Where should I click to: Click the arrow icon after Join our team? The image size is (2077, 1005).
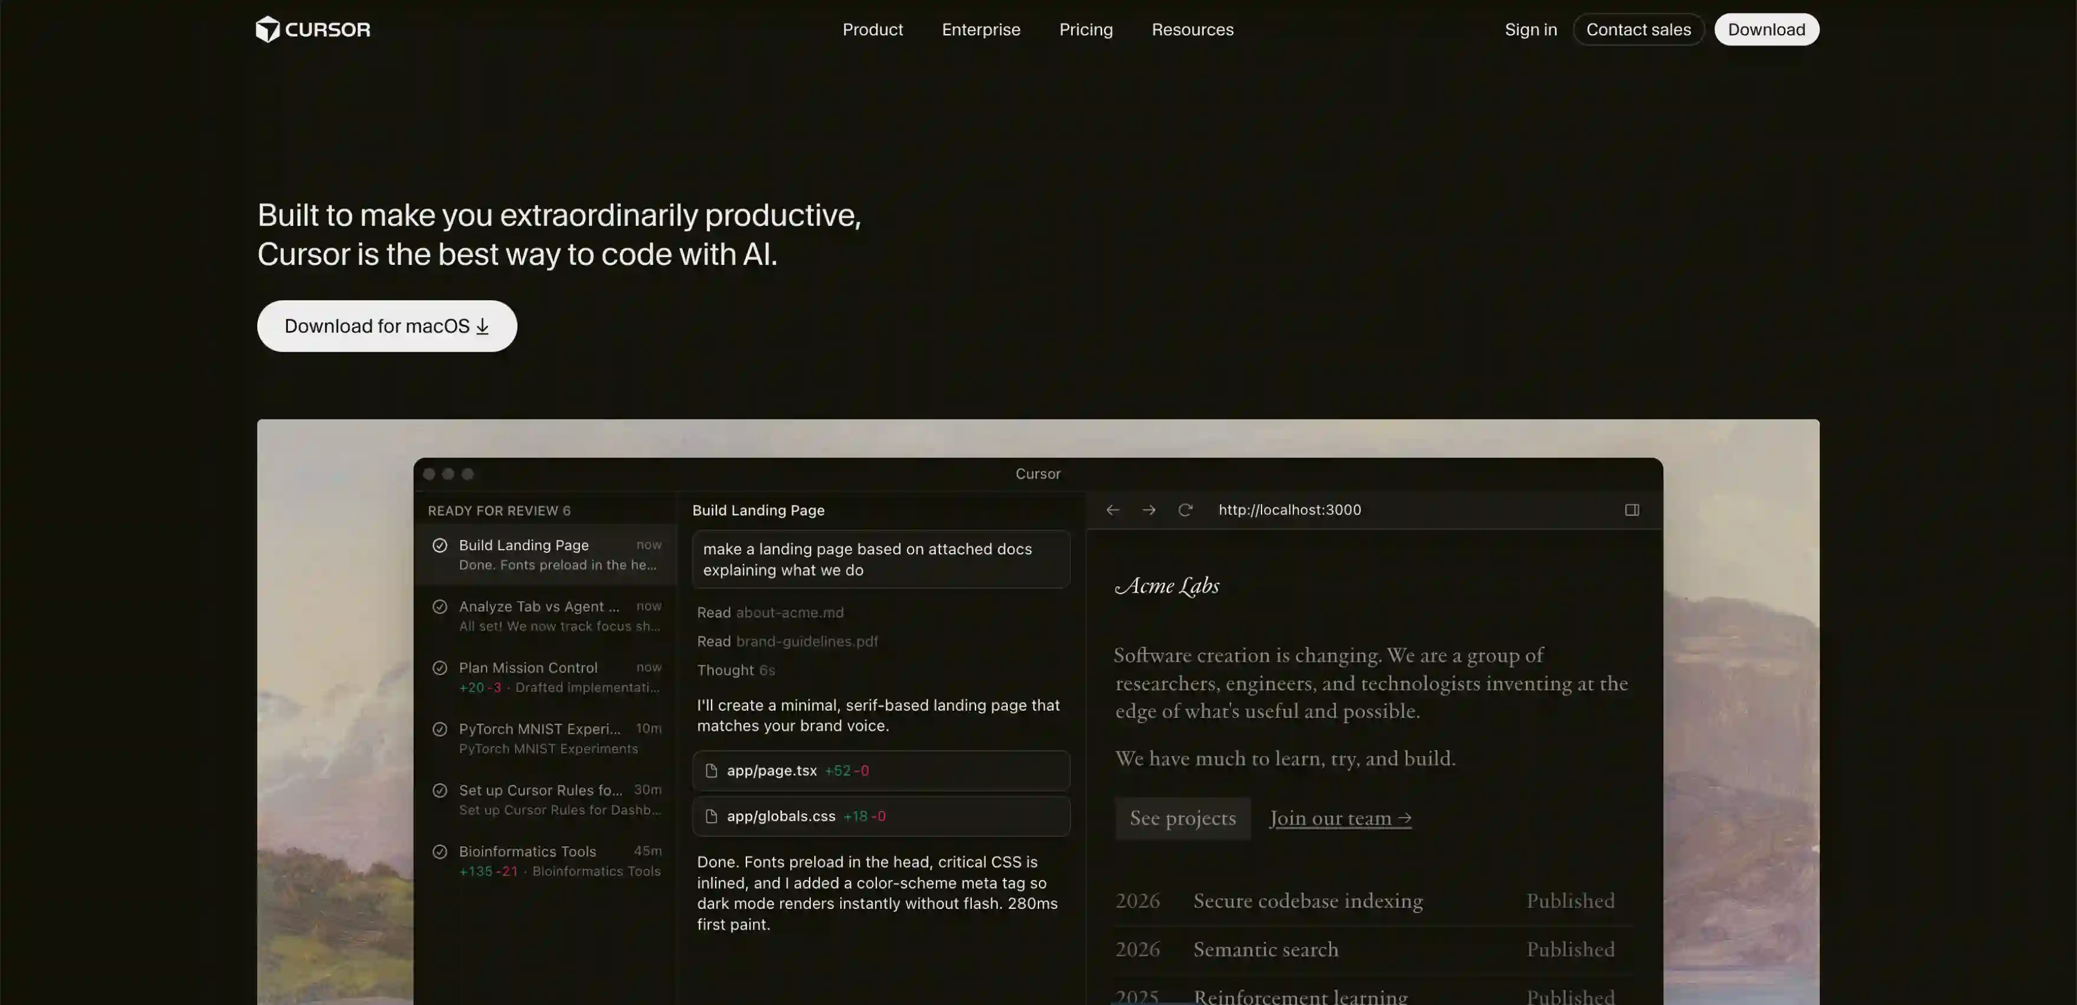click(1404, 819)
